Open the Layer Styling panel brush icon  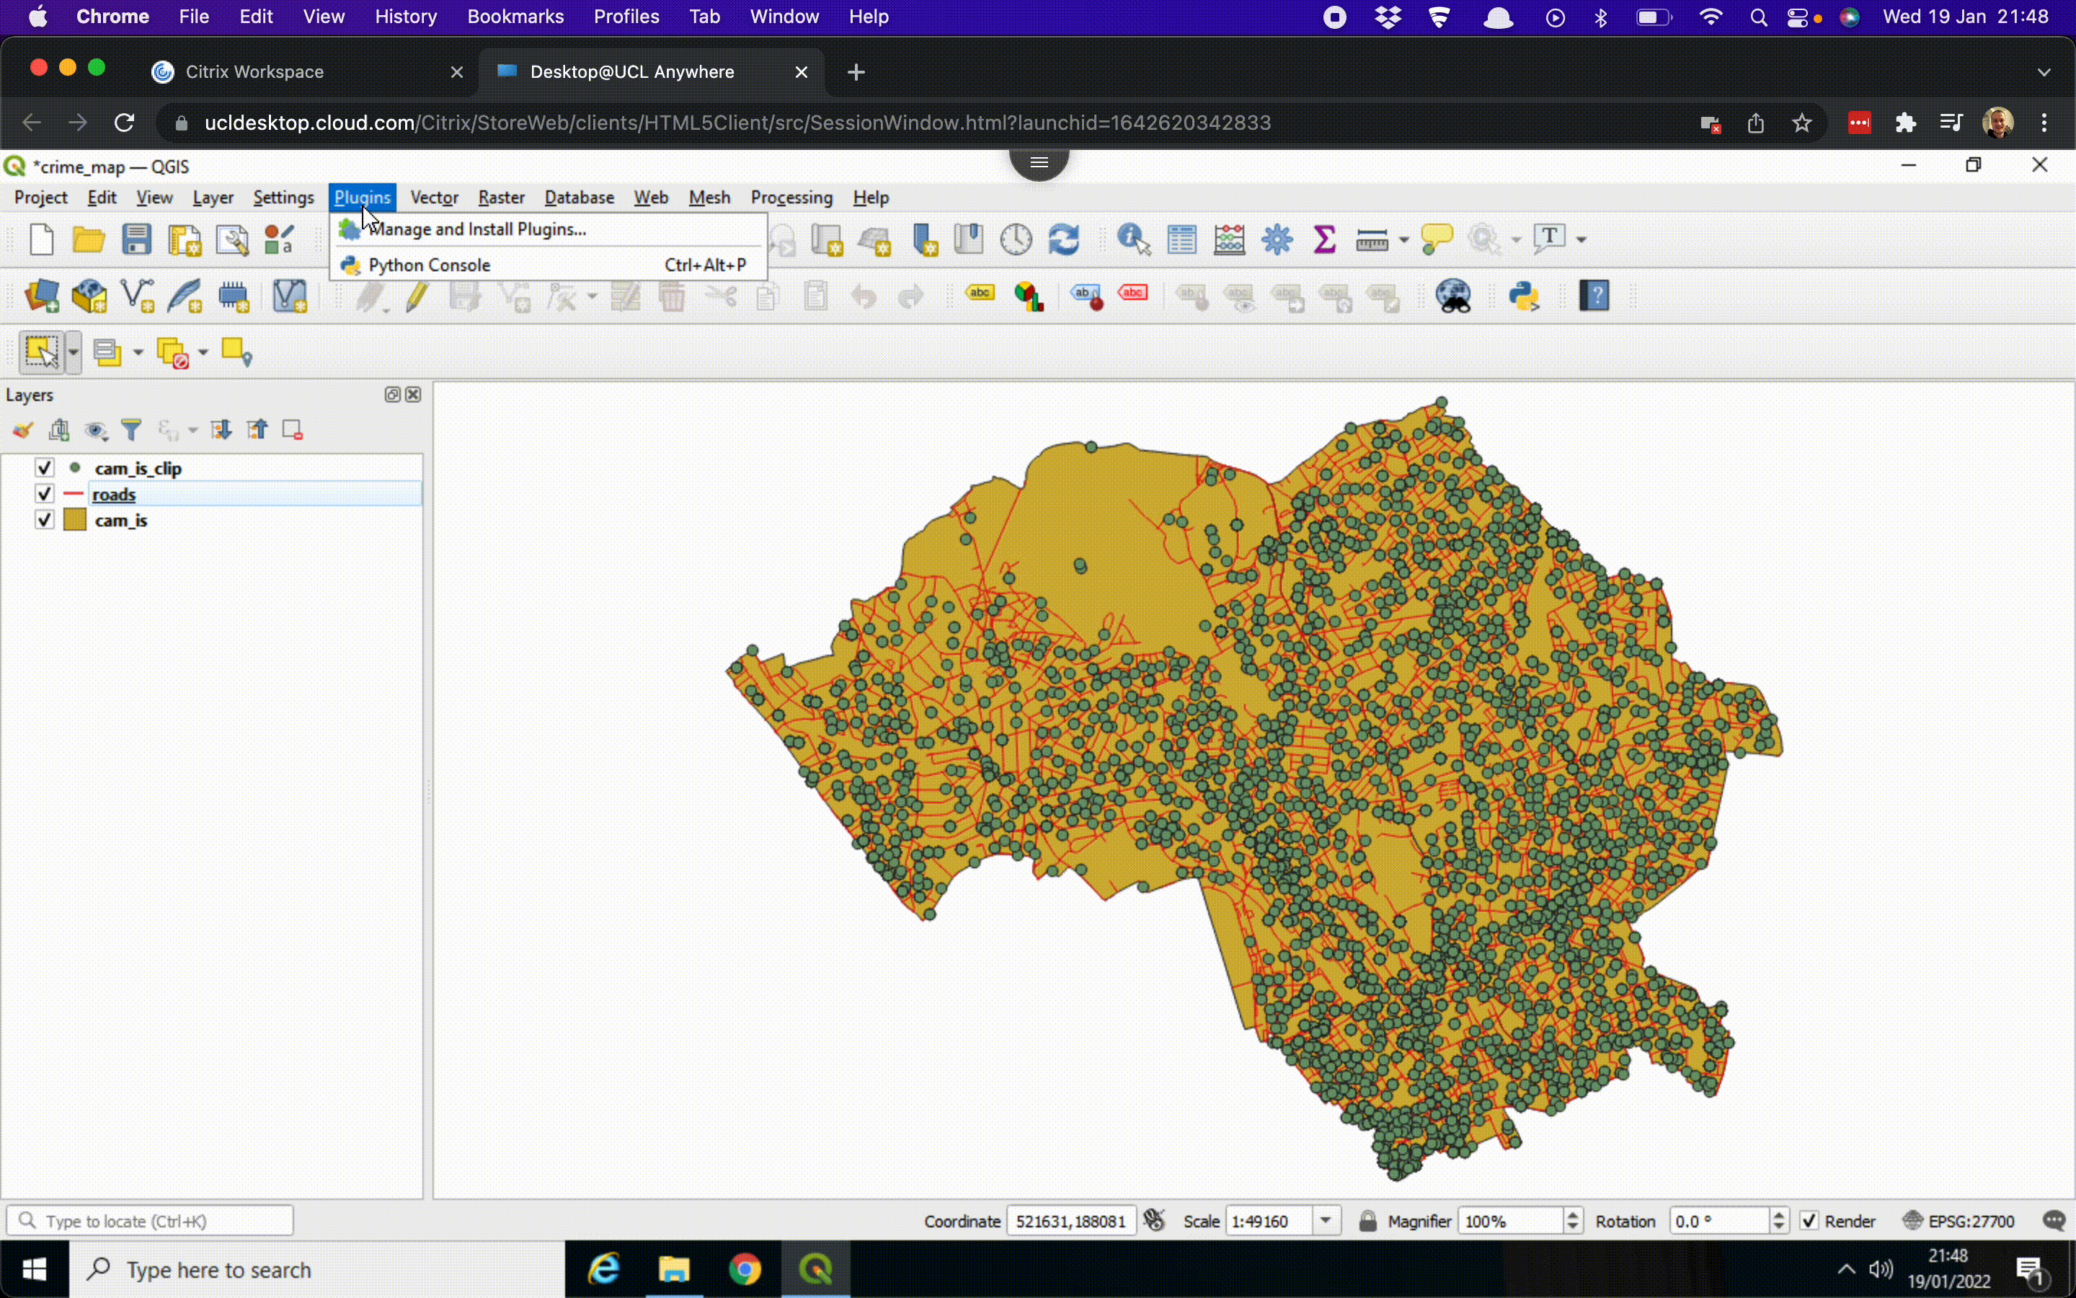pyautogui.click(x=22, y=429)
